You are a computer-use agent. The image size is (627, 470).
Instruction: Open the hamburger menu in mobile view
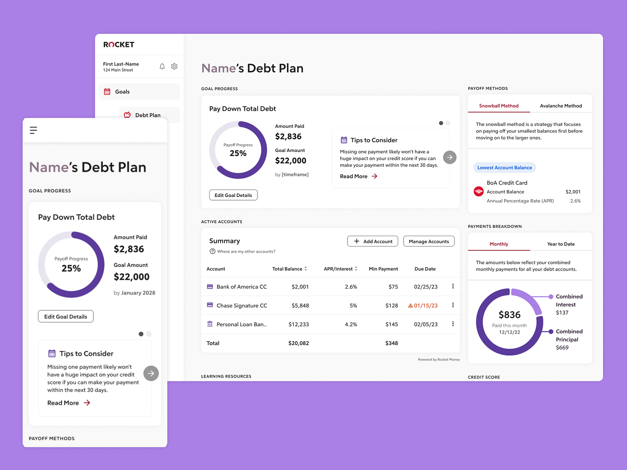click(33, 130)
